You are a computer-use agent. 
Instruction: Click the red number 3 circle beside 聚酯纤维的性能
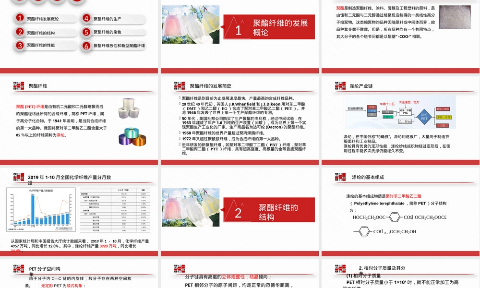click(20, 45)
